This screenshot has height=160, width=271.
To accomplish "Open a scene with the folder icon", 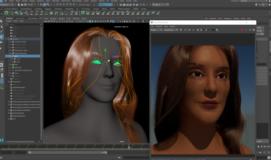I will click(22, 5).
